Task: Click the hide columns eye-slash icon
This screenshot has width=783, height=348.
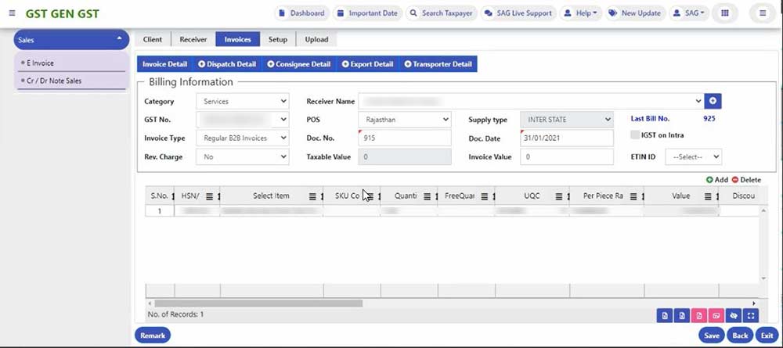Action: (x=734, y=315)
